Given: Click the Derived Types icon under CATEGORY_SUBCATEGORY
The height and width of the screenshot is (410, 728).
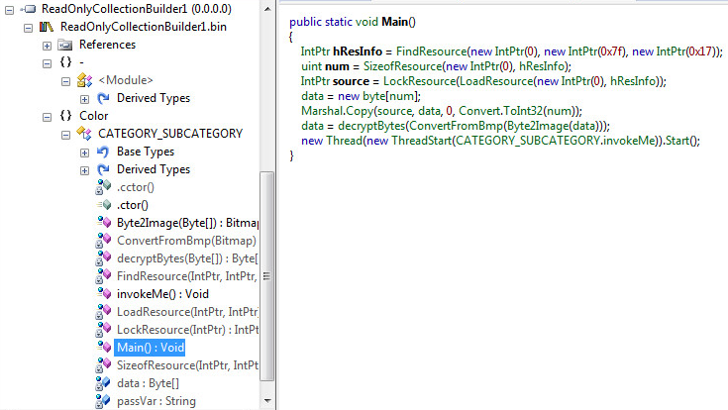Looking at the screenshot, I should coord(103,169).
